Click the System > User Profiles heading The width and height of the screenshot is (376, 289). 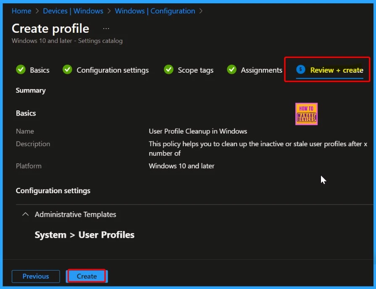84,235
